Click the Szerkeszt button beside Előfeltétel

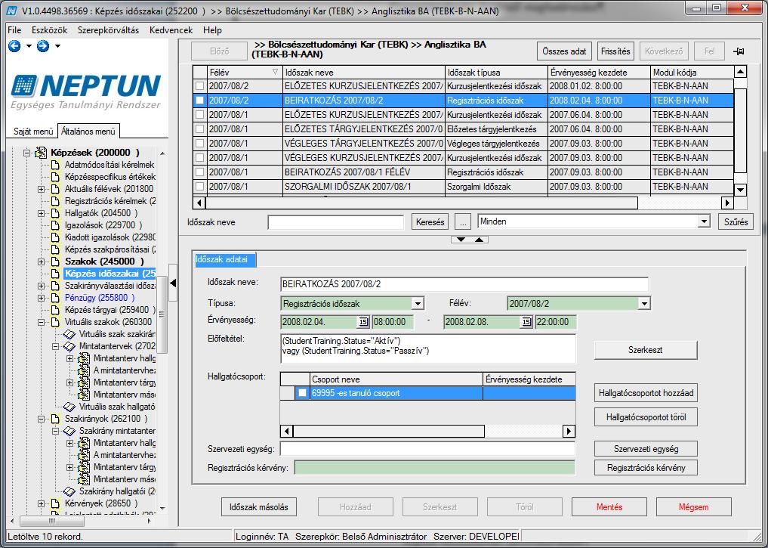click(x=646, y=350)
